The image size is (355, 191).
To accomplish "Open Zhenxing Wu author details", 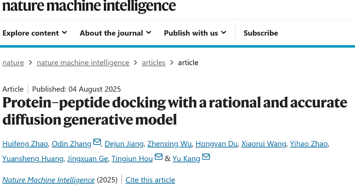I will [x=169, y=144].
